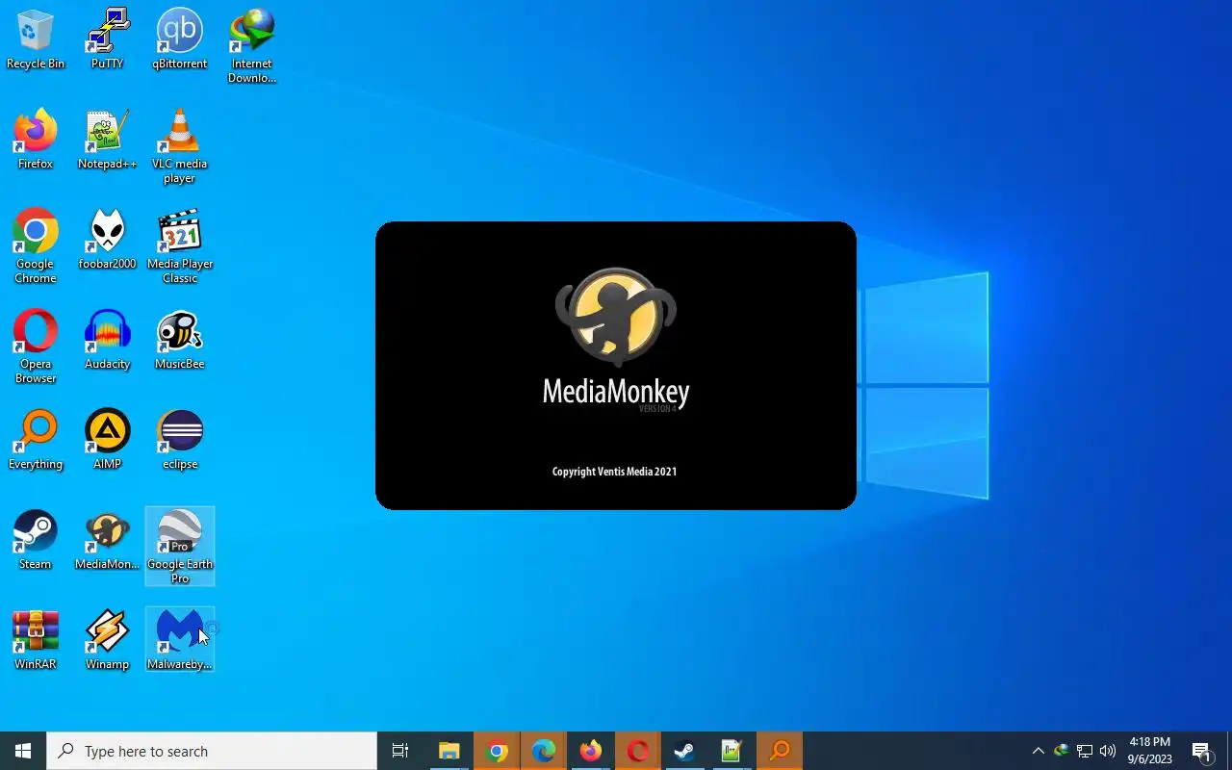Image resolution: width=1232 pixels, height=770 pixels.
Task: Open the Windows Start menu
Action: tap(23, 751)
